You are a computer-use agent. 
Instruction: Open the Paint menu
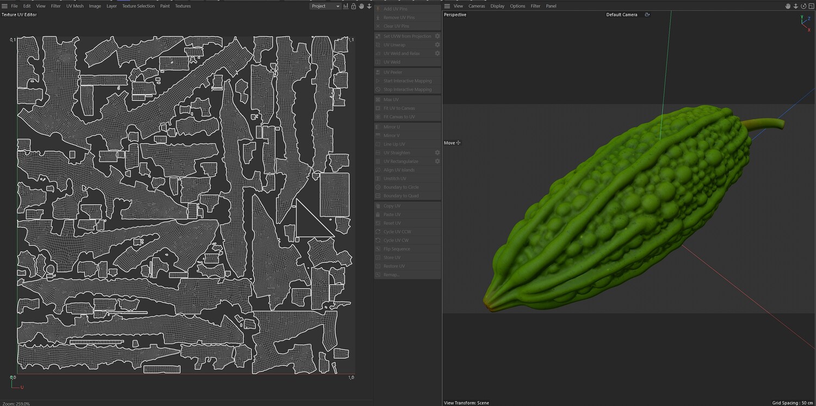(x=165, y=6)
